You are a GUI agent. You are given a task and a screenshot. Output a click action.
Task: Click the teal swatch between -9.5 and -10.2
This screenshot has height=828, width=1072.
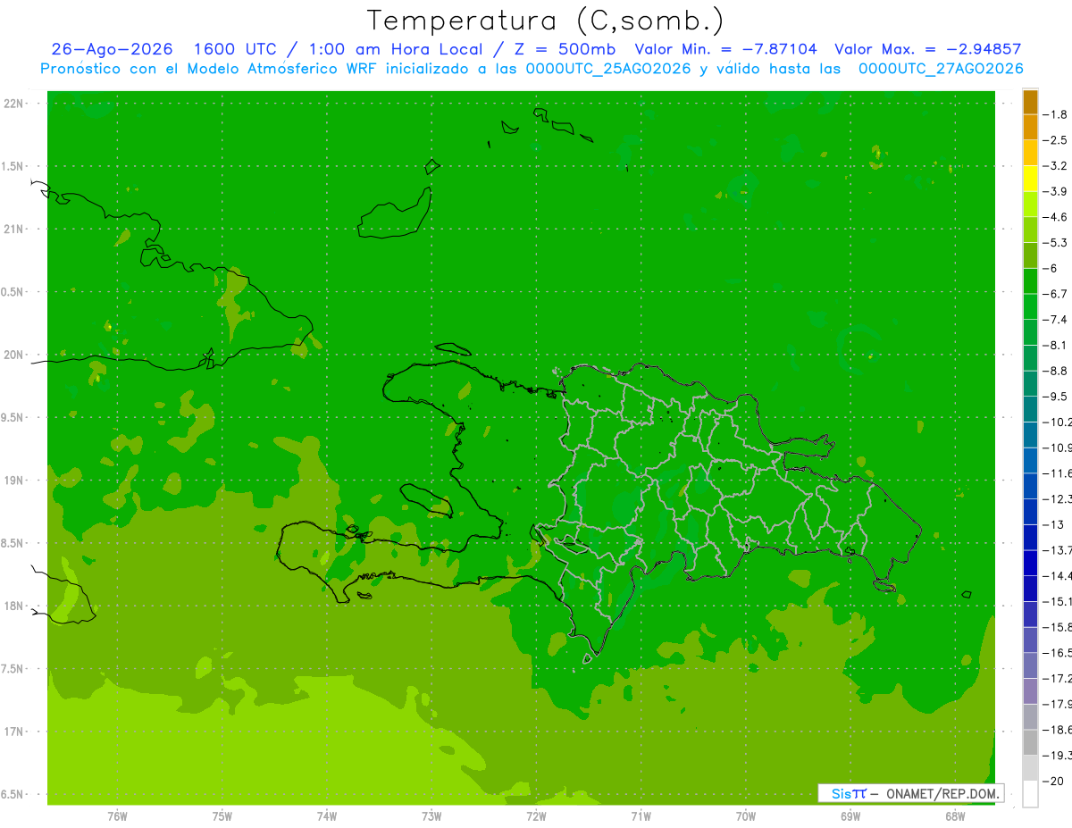click(x=1030, y=409)
